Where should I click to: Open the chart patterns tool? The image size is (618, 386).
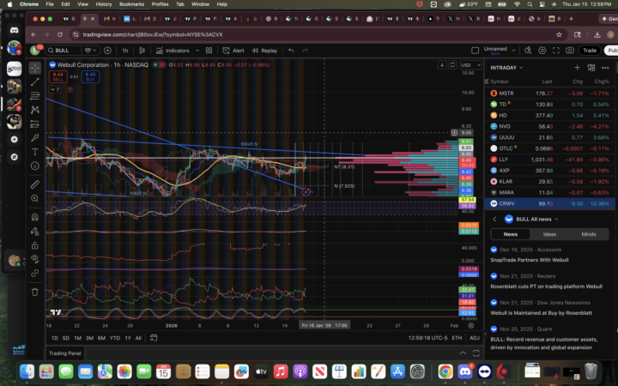click(34, 110)
